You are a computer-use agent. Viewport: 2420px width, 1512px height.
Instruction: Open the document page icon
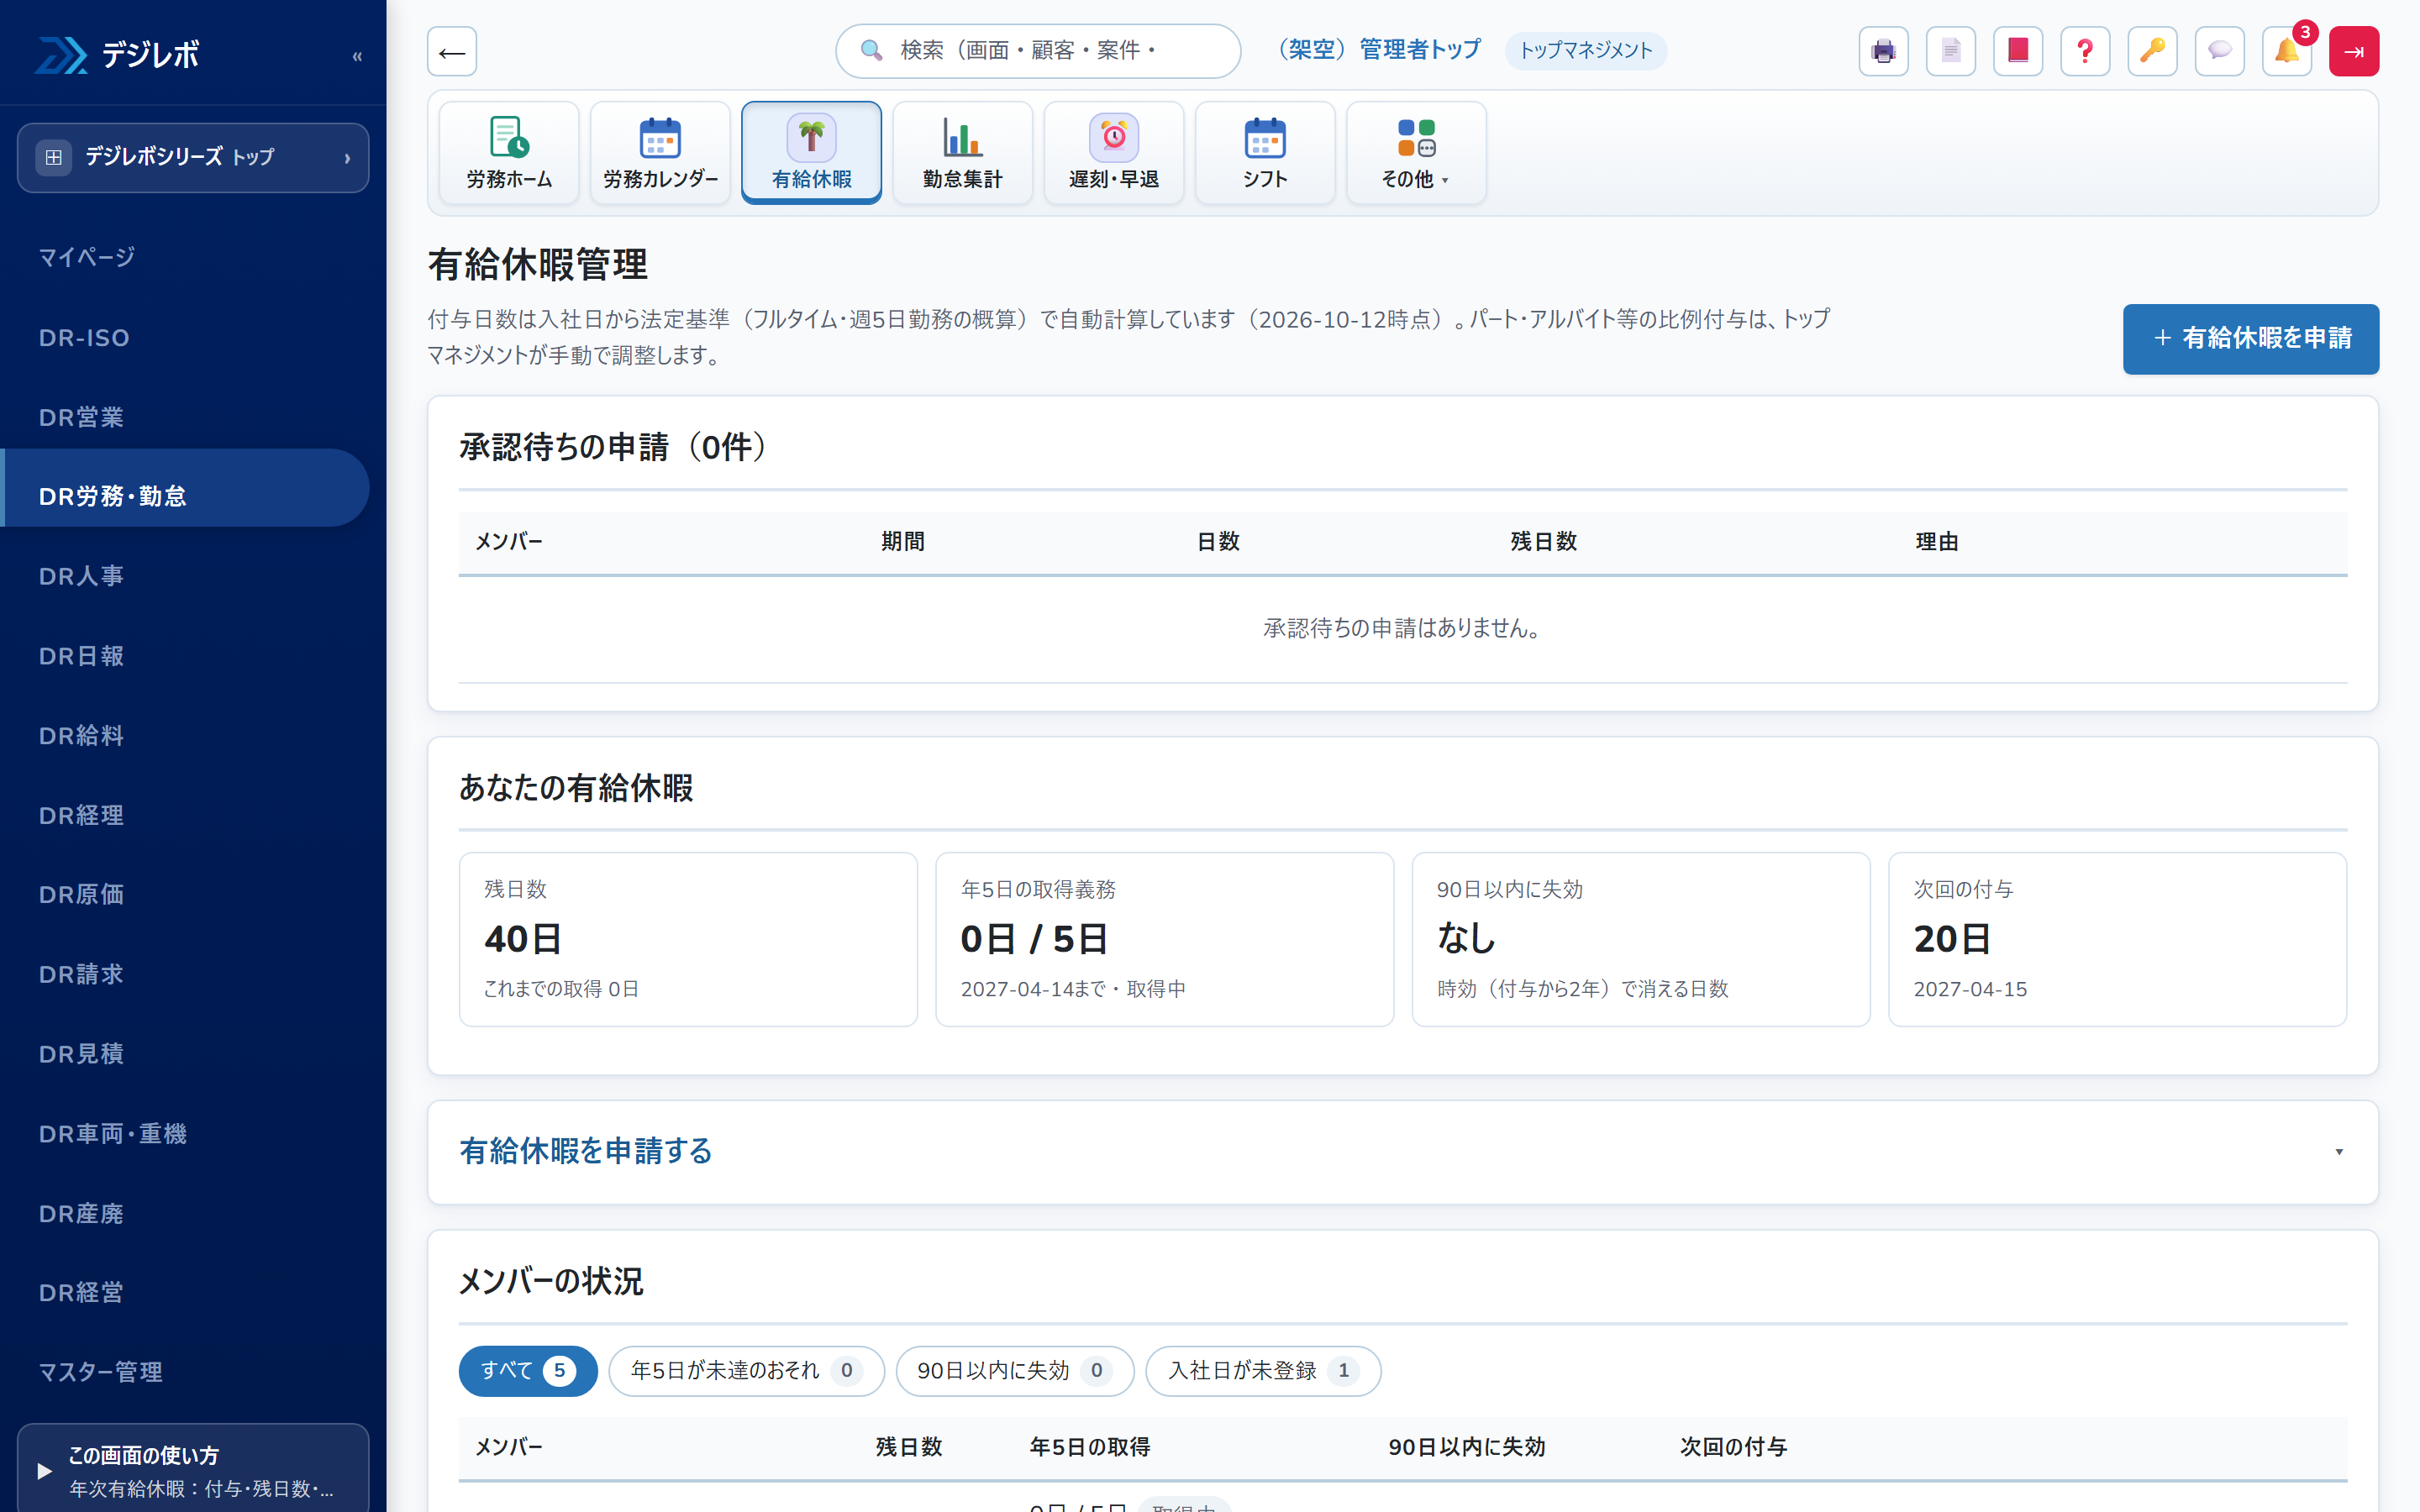coord(1950,51)
